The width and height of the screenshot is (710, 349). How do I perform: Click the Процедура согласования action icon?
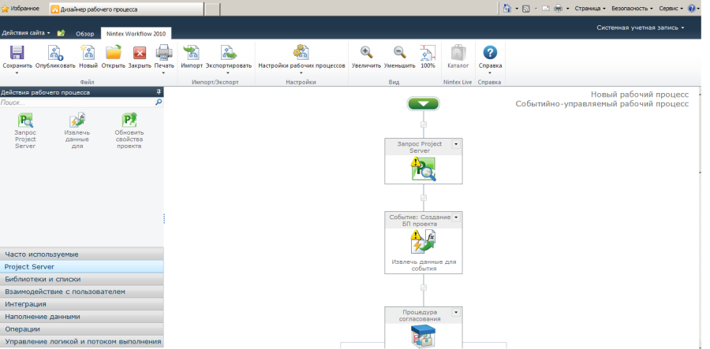[424, 337]
